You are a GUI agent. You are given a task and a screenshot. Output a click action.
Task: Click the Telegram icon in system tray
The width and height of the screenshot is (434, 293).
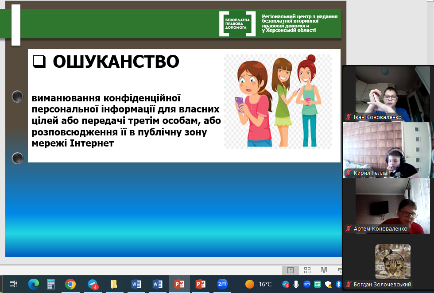point(286,284)
